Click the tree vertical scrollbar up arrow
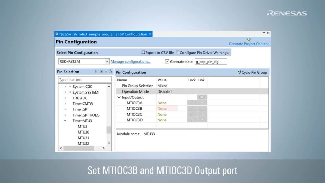The image size is (325, 183). click(x=109, y=86)
